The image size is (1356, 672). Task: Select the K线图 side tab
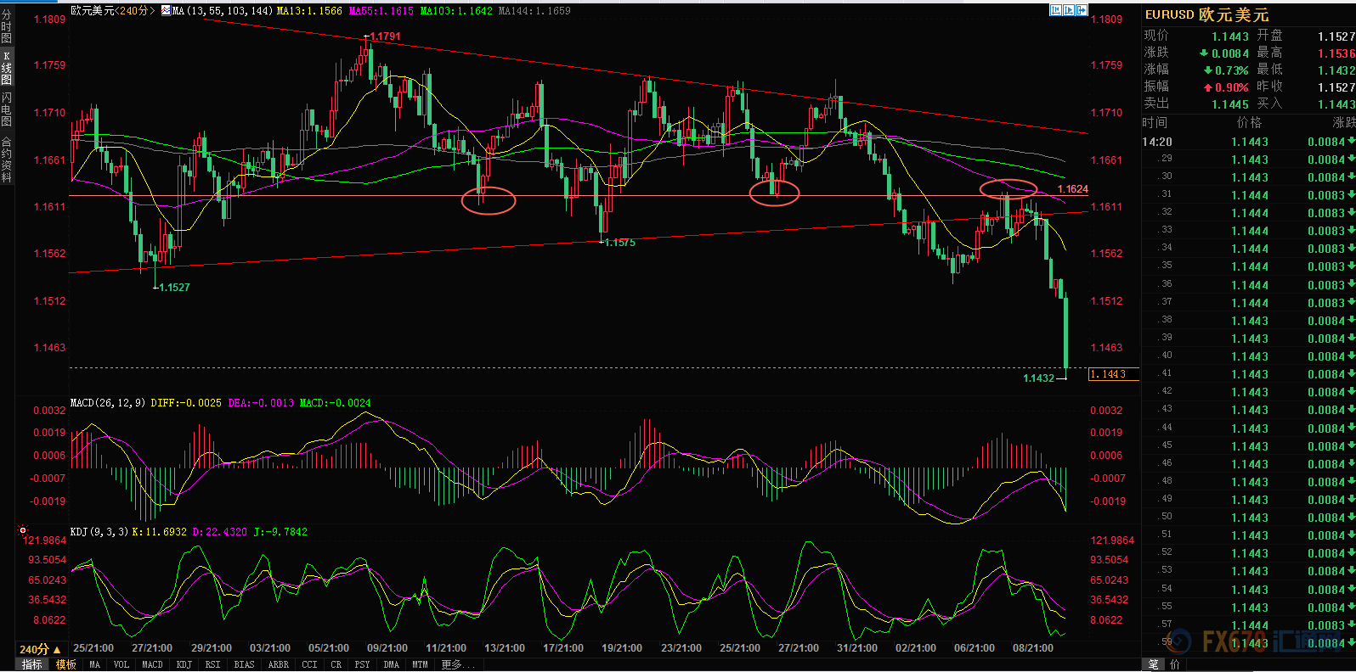7,69
